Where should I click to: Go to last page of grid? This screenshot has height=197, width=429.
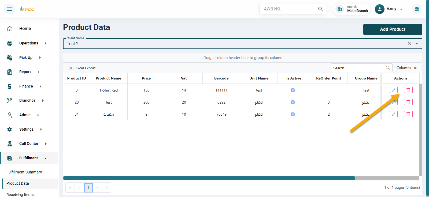click(x=106, y=187)
